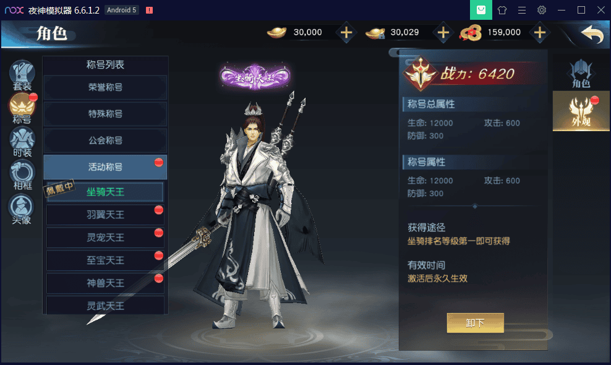
Task: Click the back arrow icon
Action: [x=592, y=33]
